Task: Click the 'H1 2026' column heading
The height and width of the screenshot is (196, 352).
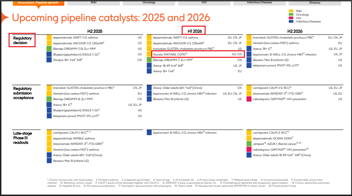Action: [x=195, y=31]
